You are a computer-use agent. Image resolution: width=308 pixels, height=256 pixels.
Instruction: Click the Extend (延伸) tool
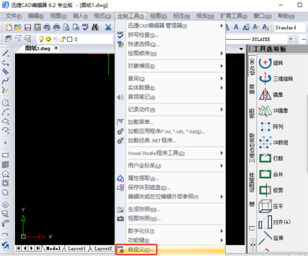coord(271,238)
